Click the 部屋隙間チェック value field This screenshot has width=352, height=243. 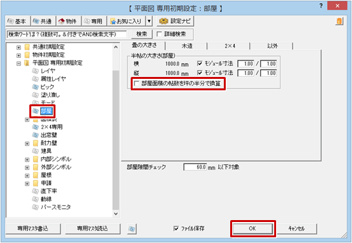[195, 167]
